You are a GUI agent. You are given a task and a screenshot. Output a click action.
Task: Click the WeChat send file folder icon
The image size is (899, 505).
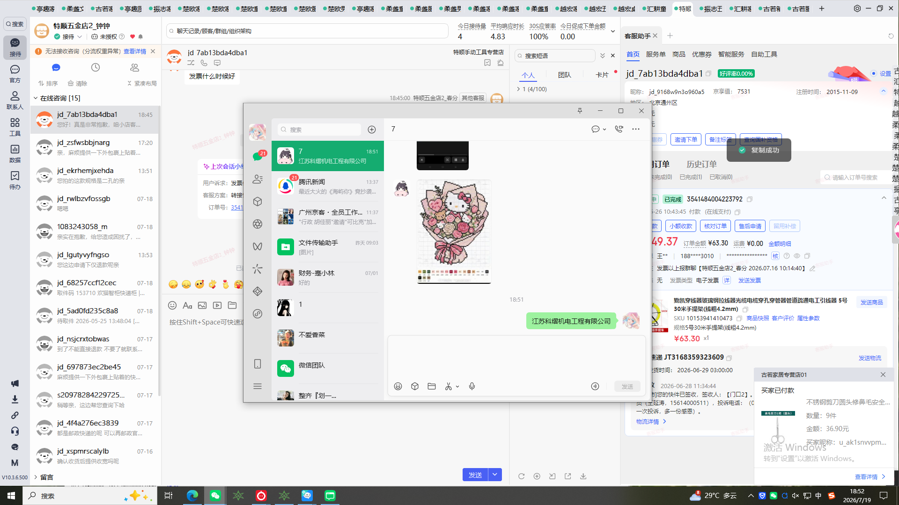pos(432,386)
